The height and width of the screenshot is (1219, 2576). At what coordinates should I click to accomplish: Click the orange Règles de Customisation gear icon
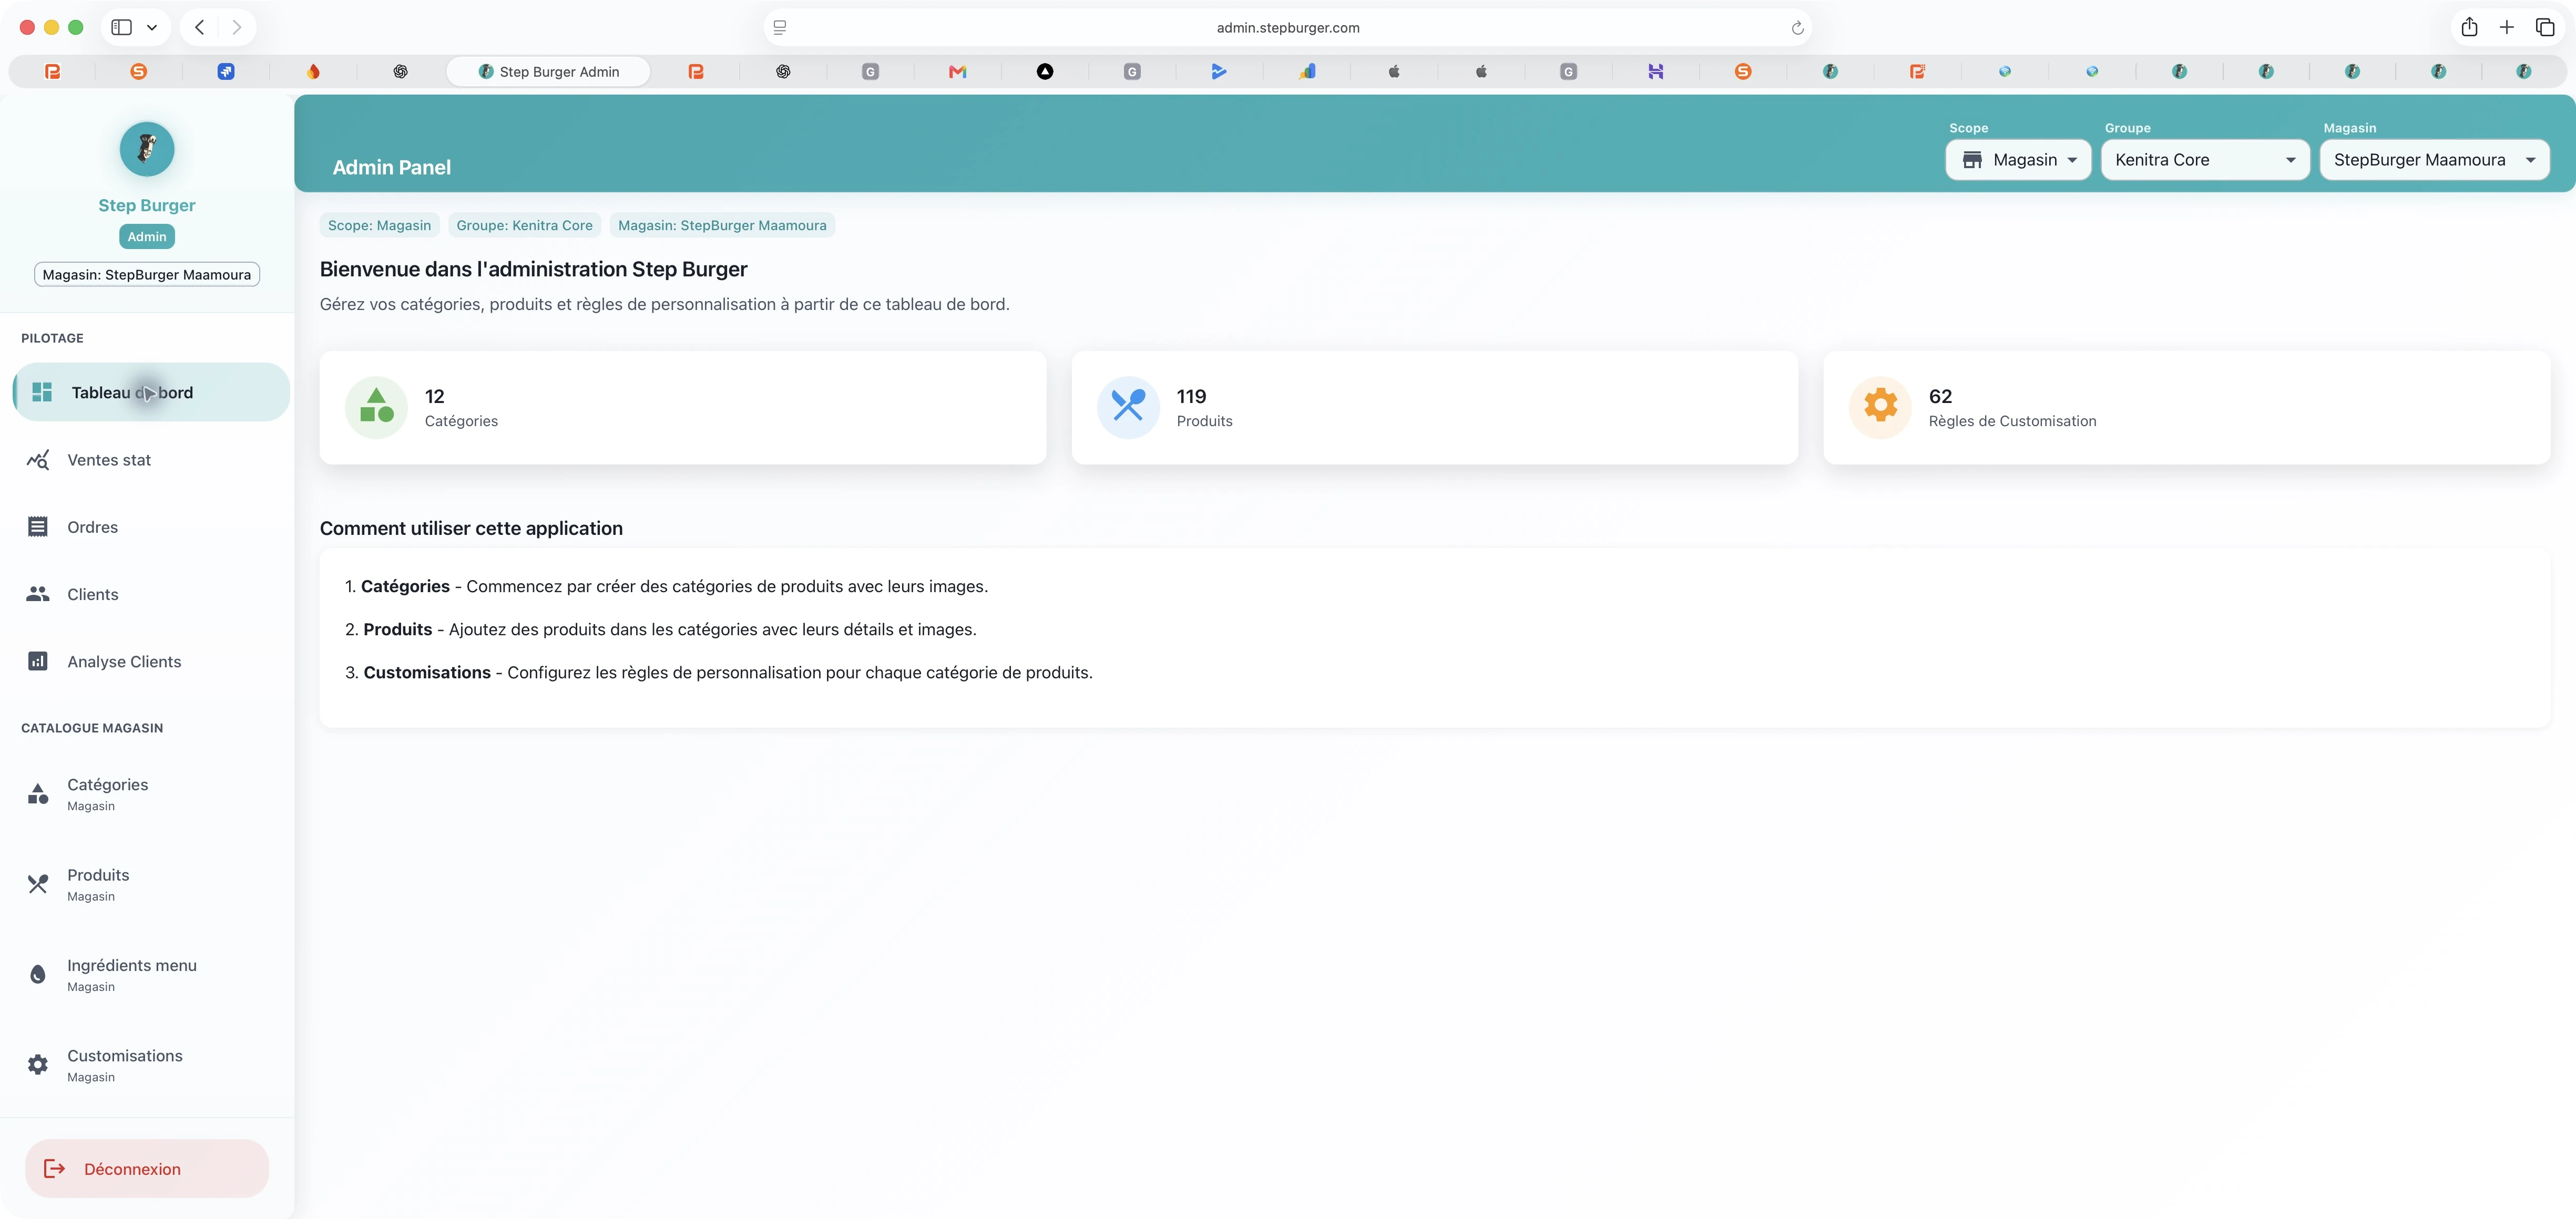(1880, 407)
